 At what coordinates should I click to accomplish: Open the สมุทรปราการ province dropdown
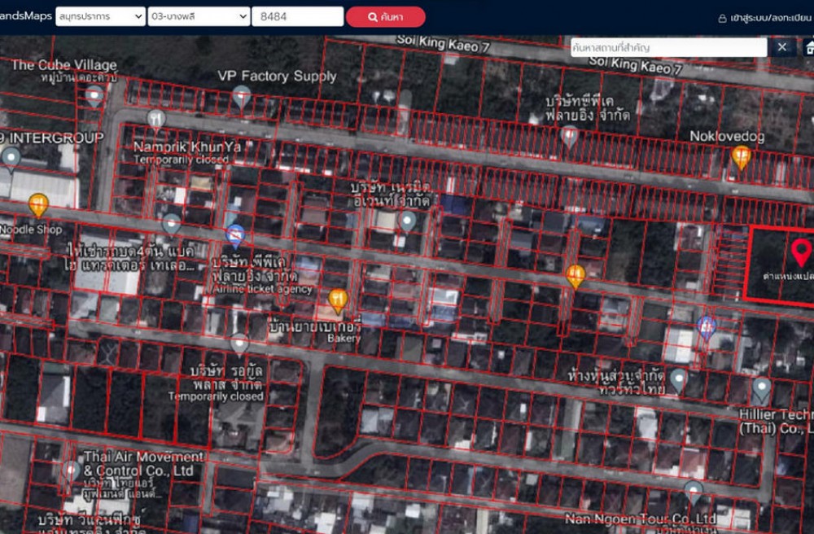[x=100, y=16]
